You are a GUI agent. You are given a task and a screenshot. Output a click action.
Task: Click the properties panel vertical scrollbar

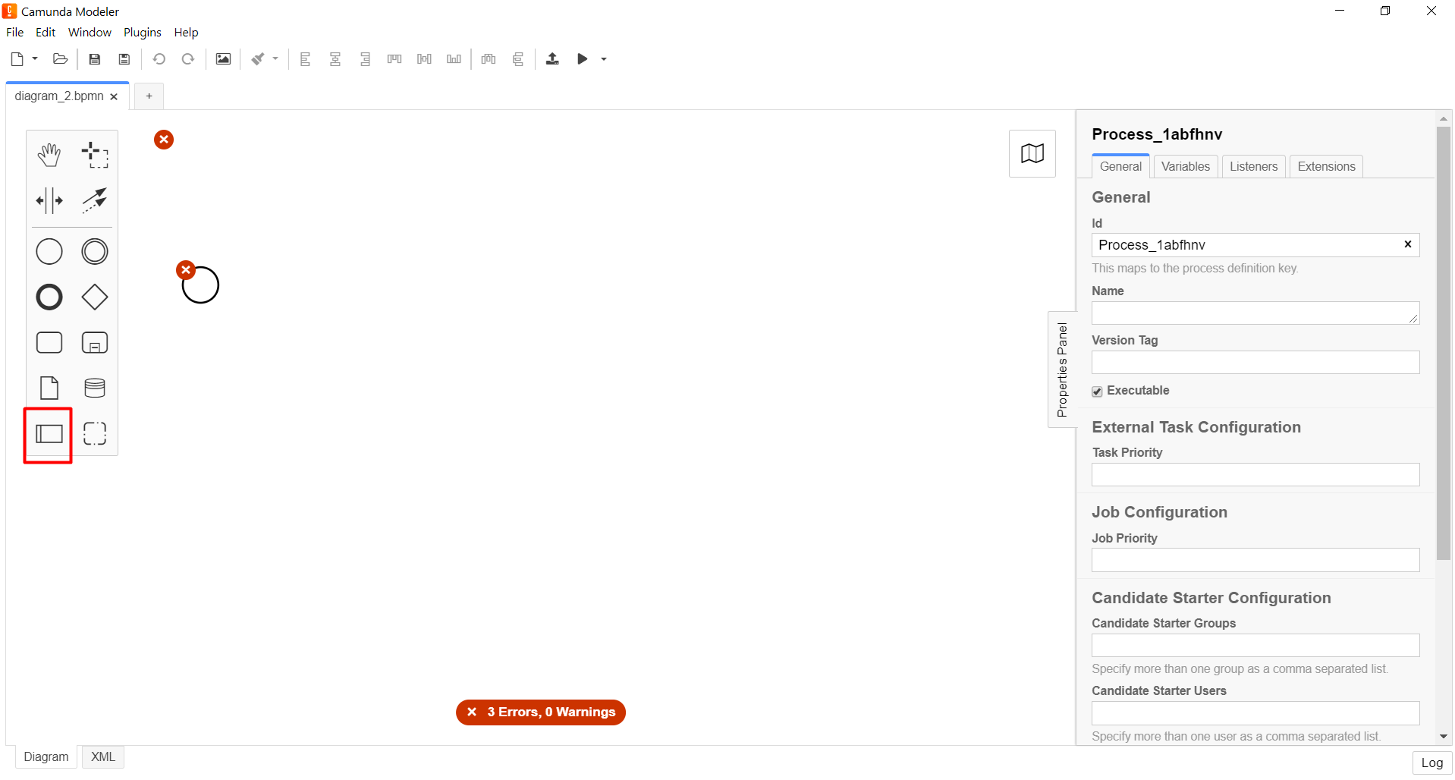(1444, 343)
